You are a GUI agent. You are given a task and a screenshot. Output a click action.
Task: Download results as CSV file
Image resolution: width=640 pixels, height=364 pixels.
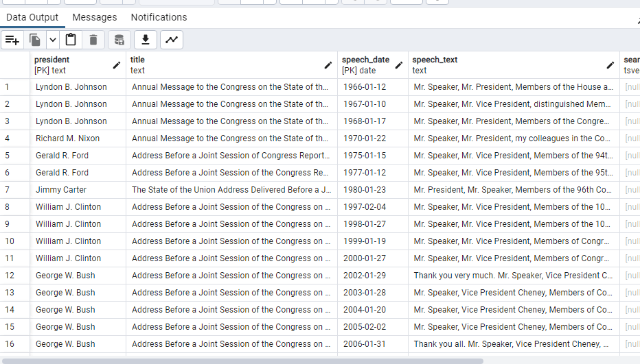146,40
